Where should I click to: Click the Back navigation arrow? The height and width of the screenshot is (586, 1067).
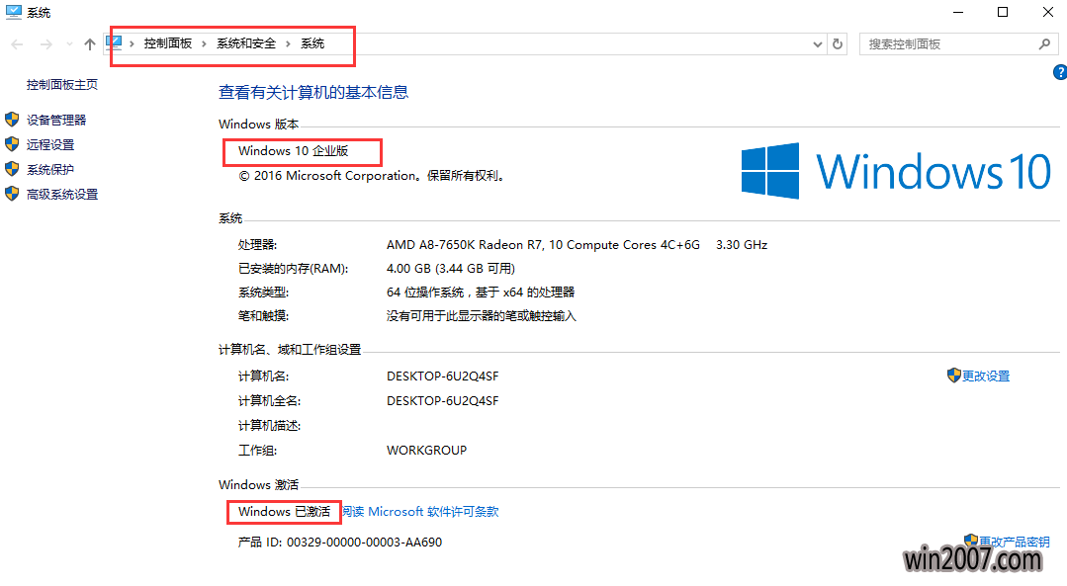pos(17,44)
